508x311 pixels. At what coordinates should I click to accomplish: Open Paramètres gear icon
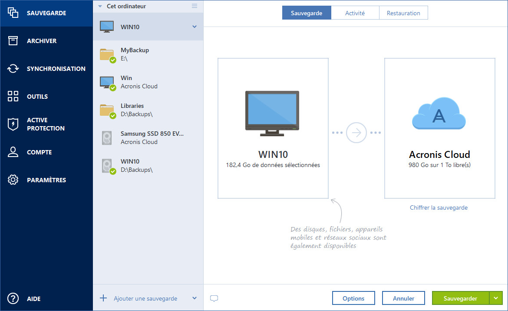point(13,180)
